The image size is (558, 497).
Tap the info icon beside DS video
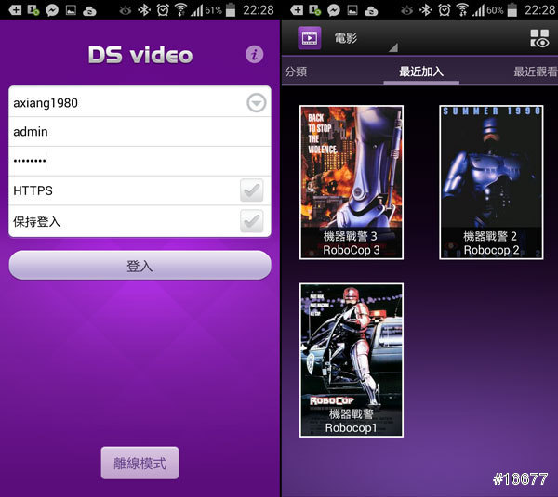point(254,55)
